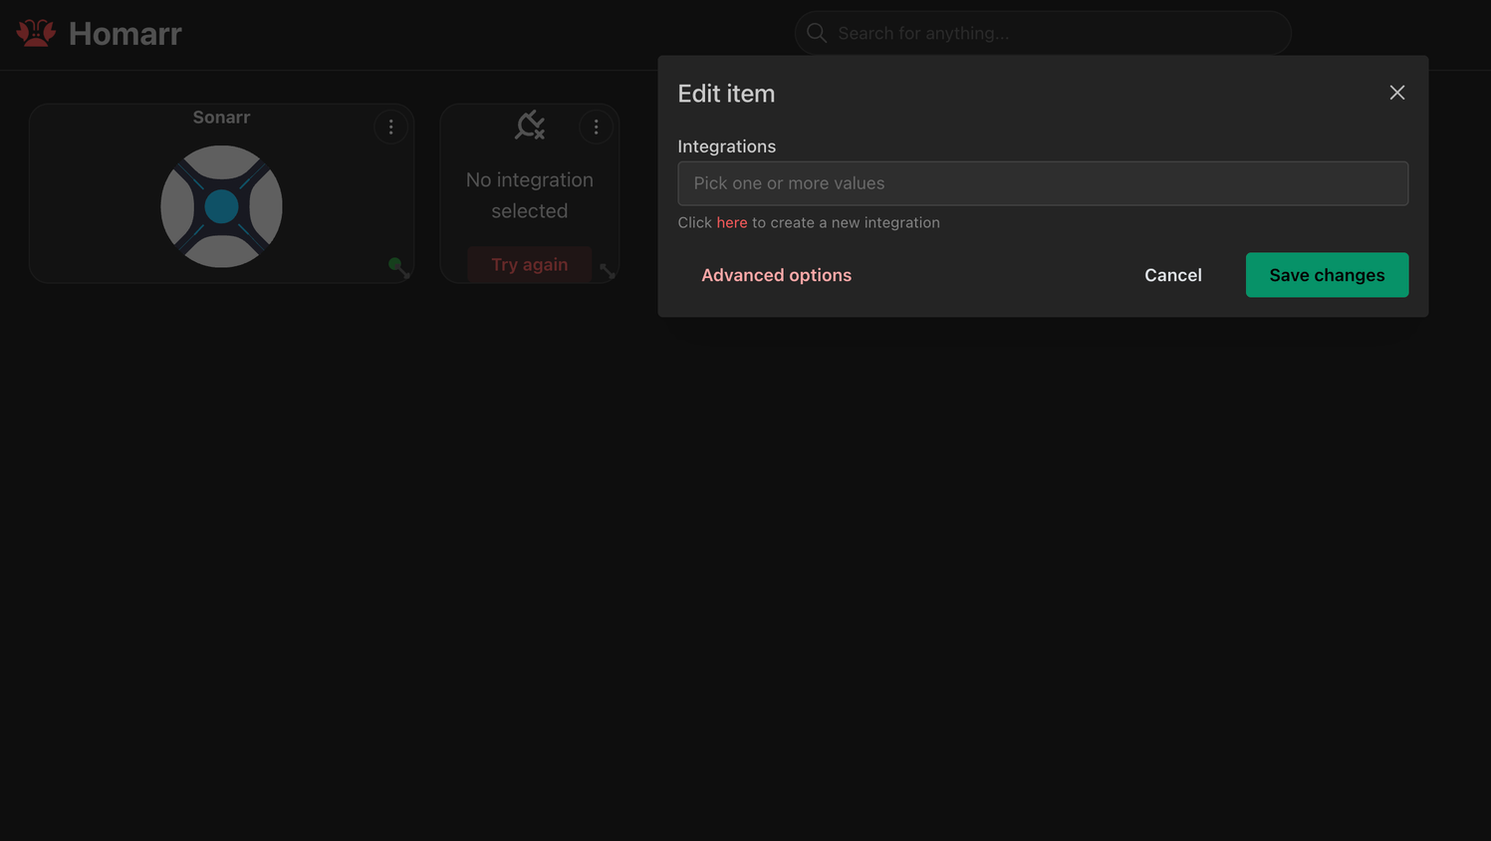This screenshot has width=1491, height=841.
Task: Expand Advanced options
Action: (776, 275)
